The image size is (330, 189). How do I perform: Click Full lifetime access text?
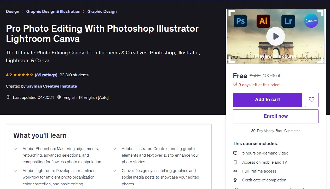pyautogui.click(x=259, y=171)
